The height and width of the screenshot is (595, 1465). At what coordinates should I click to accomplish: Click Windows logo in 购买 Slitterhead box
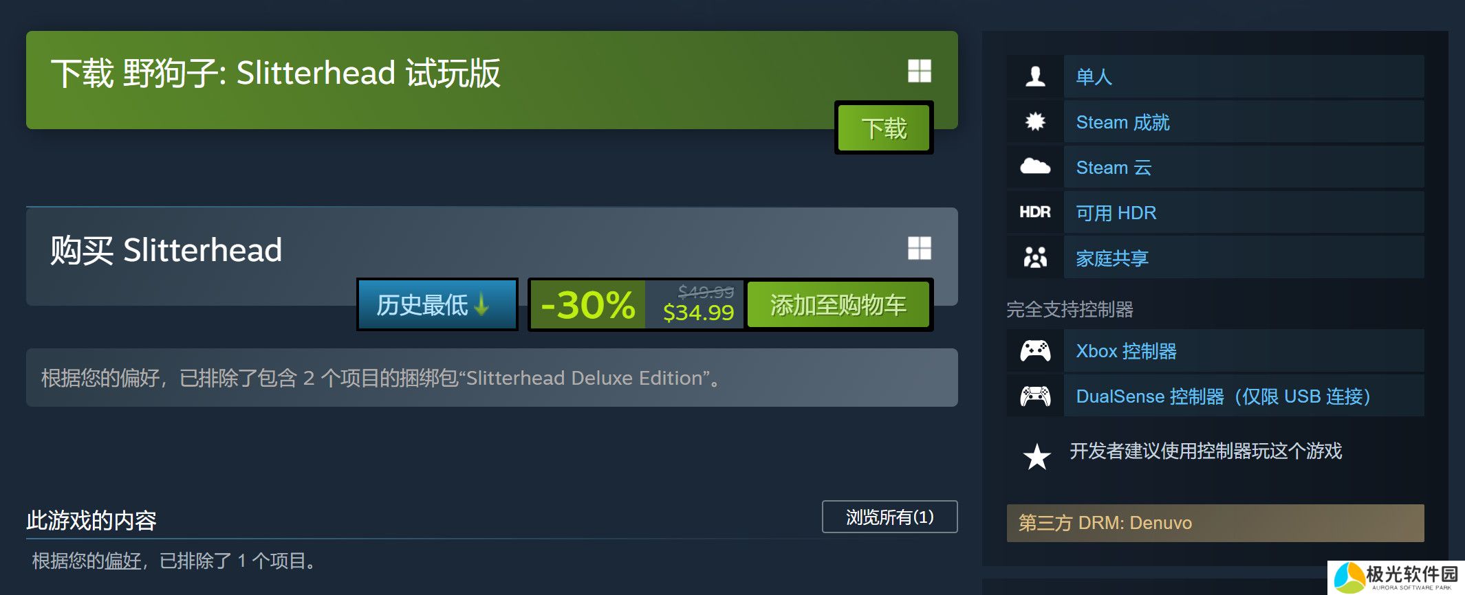tap(920, 248)
